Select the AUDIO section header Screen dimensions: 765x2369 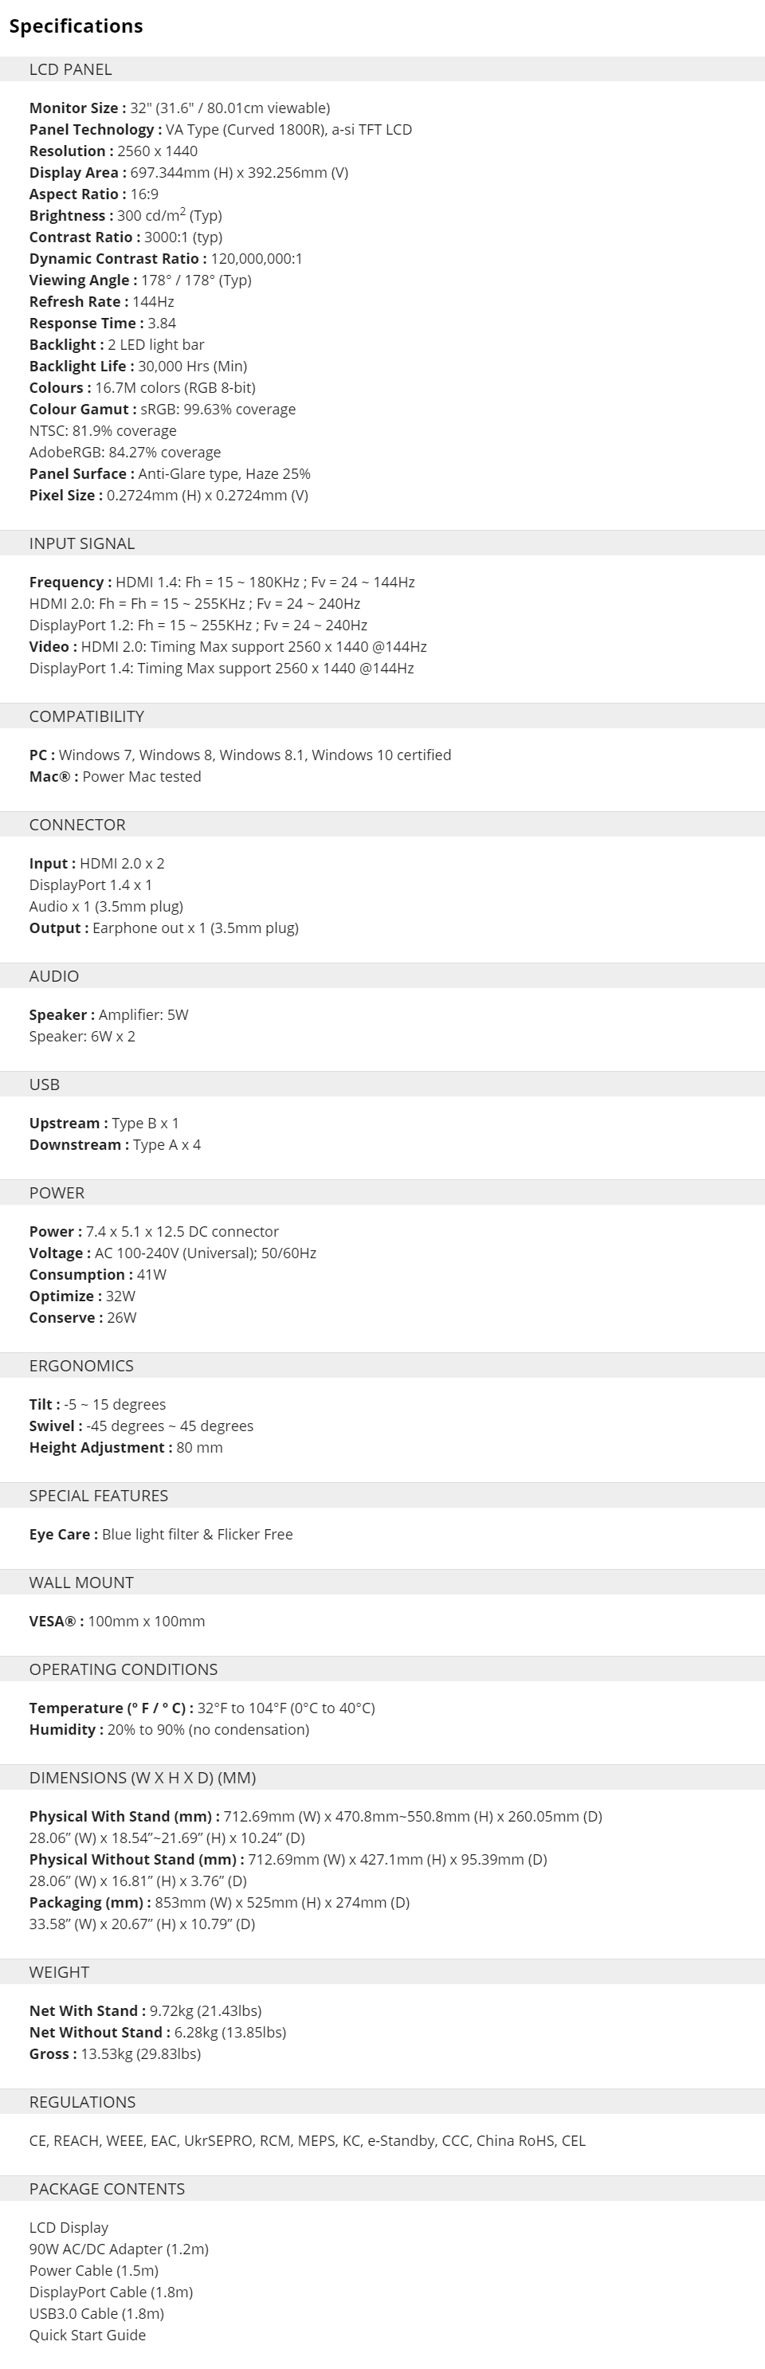(x=382, y=976)
